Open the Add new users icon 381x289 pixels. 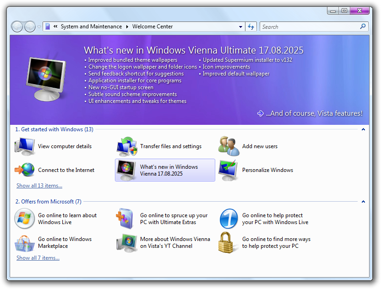(229, 146)
